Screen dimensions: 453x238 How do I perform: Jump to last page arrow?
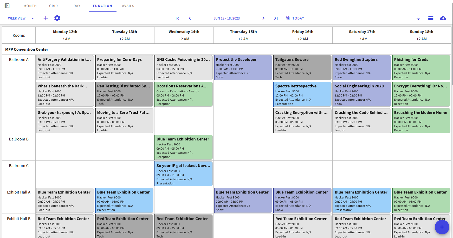click(276, 18)
